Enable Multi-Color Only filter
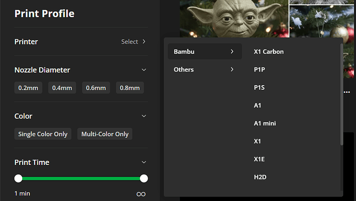 (105, 134)
